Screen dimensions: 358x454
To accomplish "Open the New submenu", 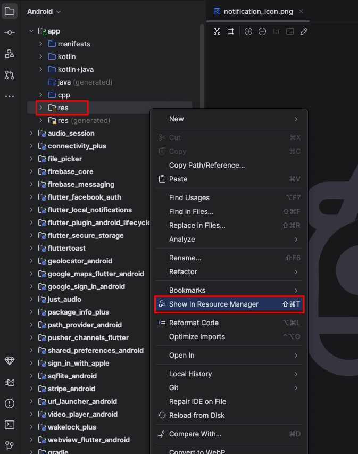I will (229, 119).
